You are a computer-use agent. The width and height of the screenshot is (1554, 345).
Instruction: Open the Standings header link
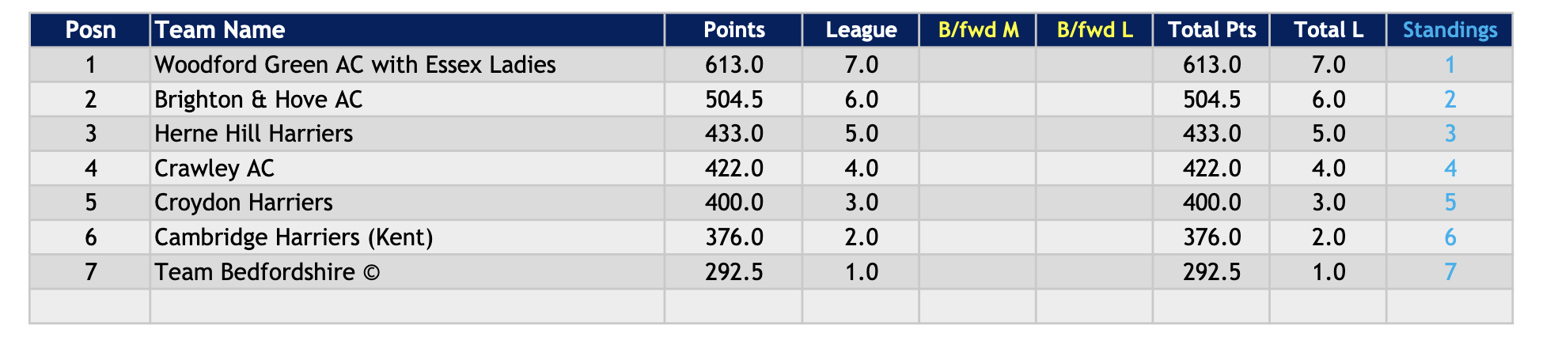pyautogui.click(x=1450, y=30)
